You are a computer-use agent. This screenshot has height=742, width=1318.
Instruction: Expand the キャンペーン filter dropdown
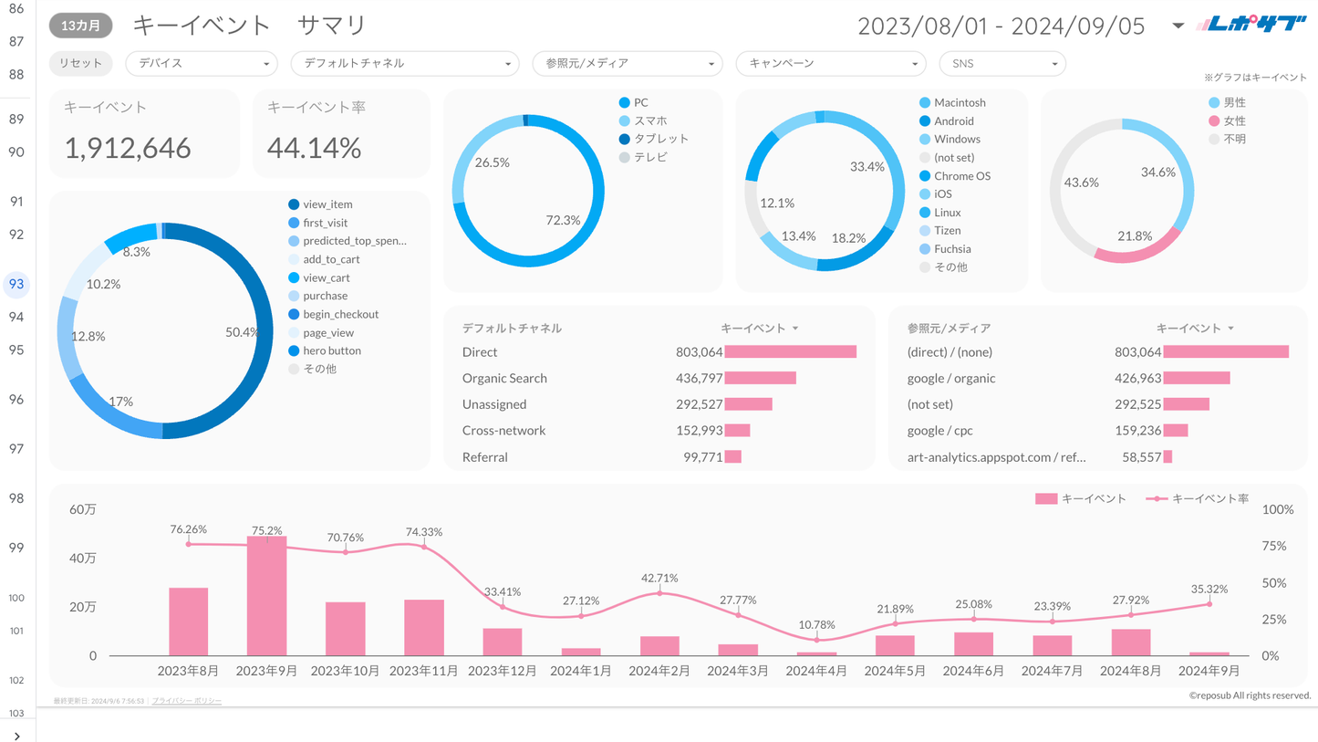[831, 64]
